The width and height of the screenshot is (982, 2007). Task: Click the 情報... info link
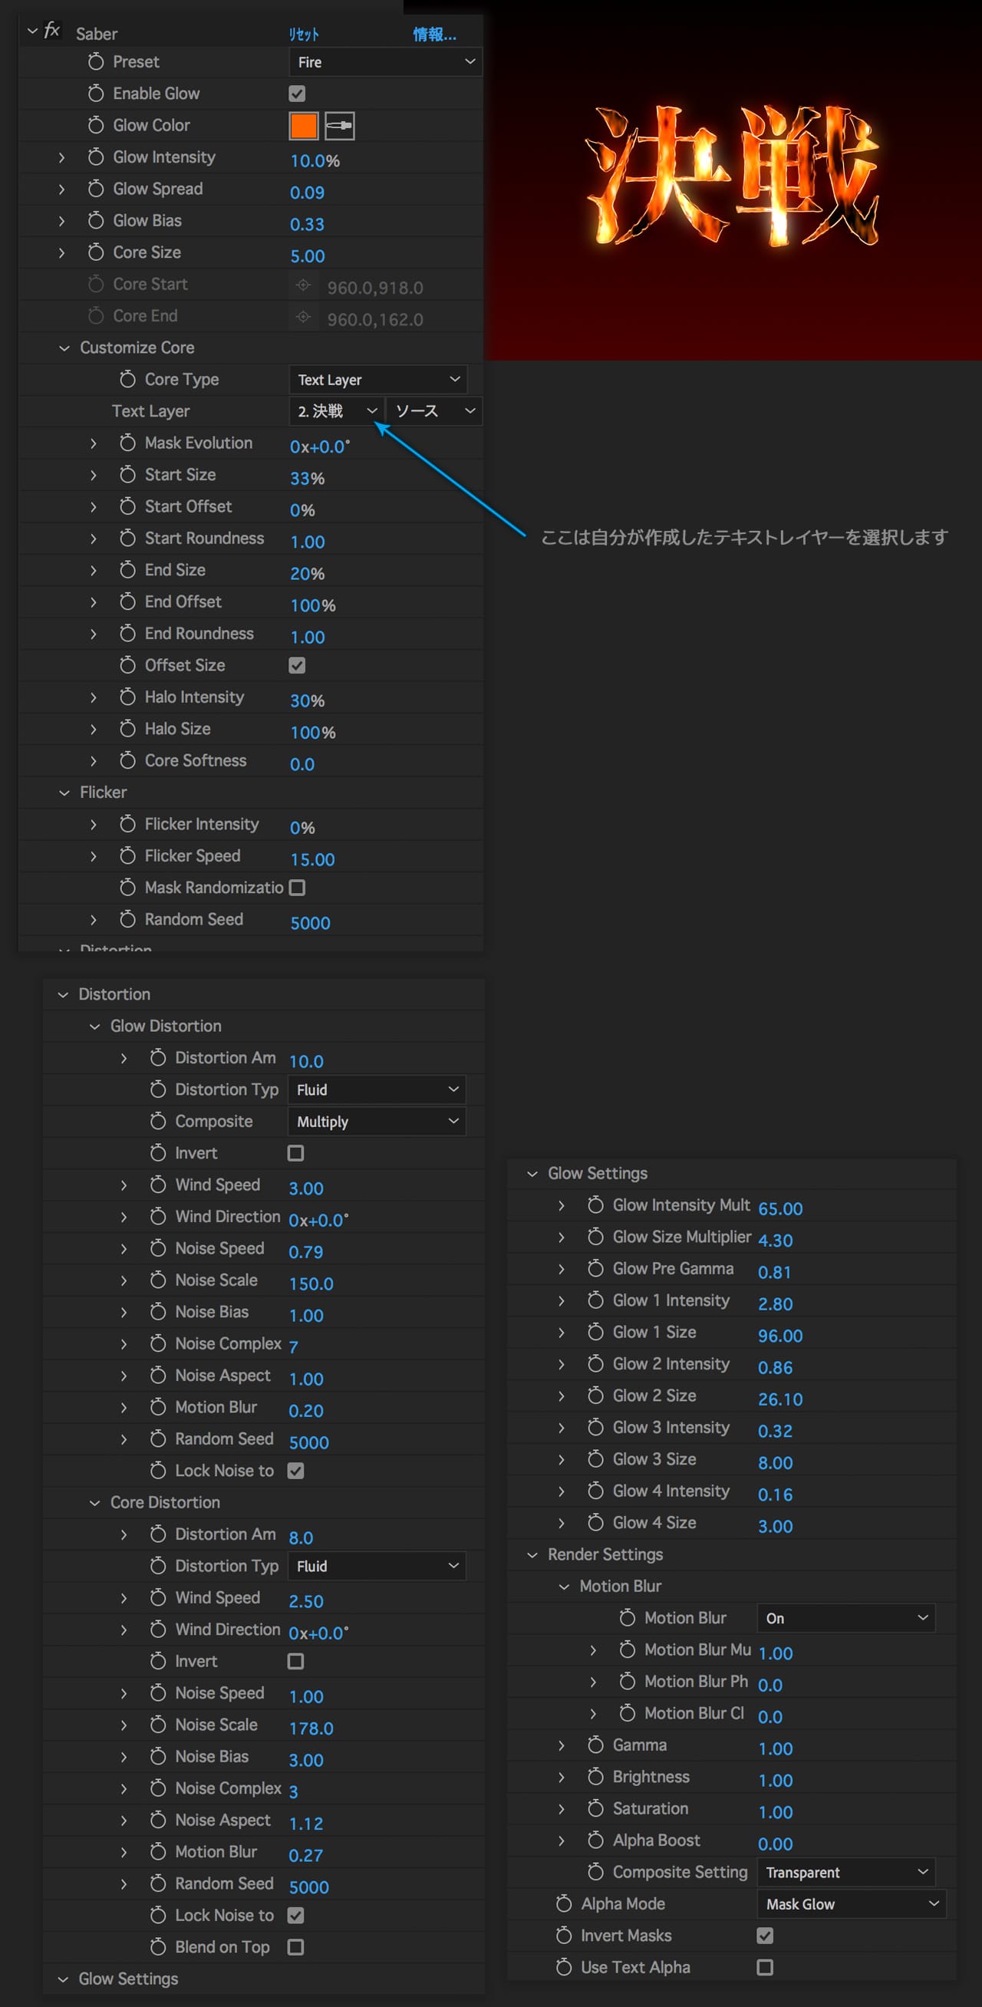coord(434,35)
